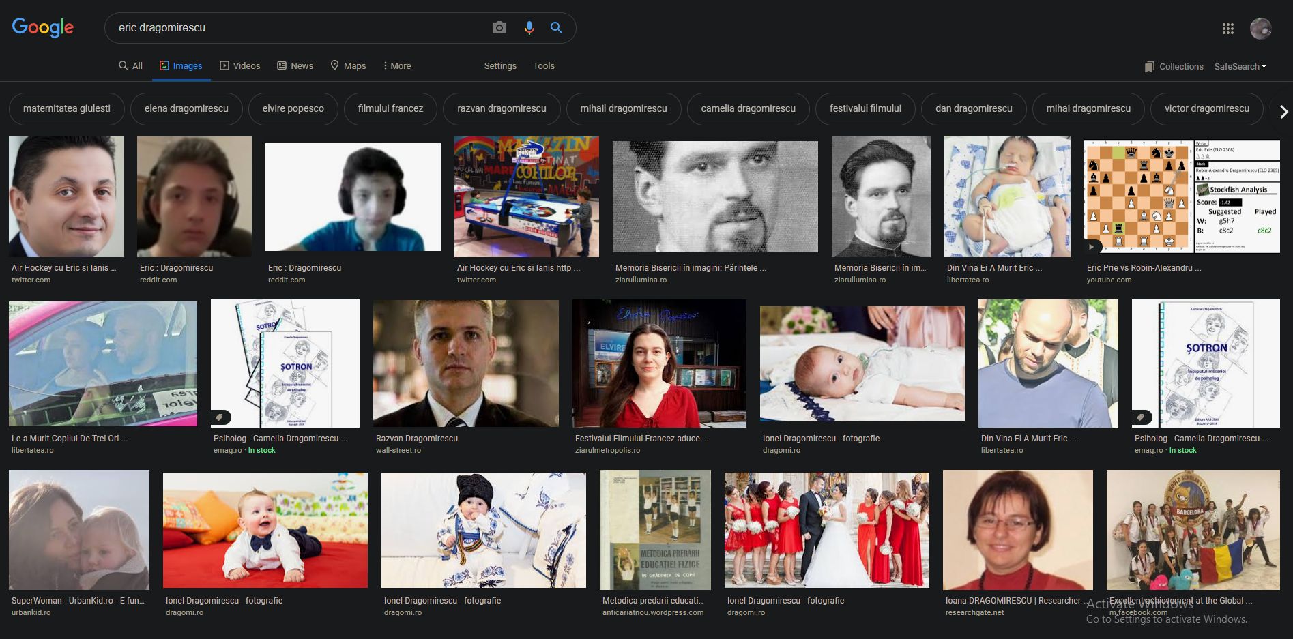The width and height of the screenshot is (1293, 639).
Task: Start voice search with the microphone icon
Action: coord(529,28)
